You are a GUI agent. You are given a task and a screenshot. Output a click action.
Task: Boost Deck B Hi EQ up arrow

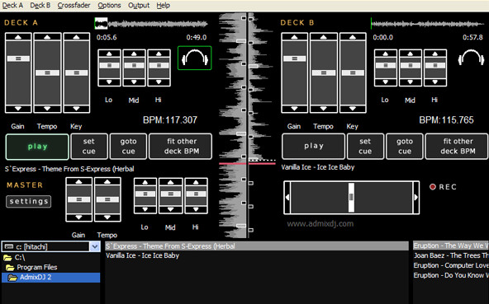pyautogui.click(x=435, y=54)
